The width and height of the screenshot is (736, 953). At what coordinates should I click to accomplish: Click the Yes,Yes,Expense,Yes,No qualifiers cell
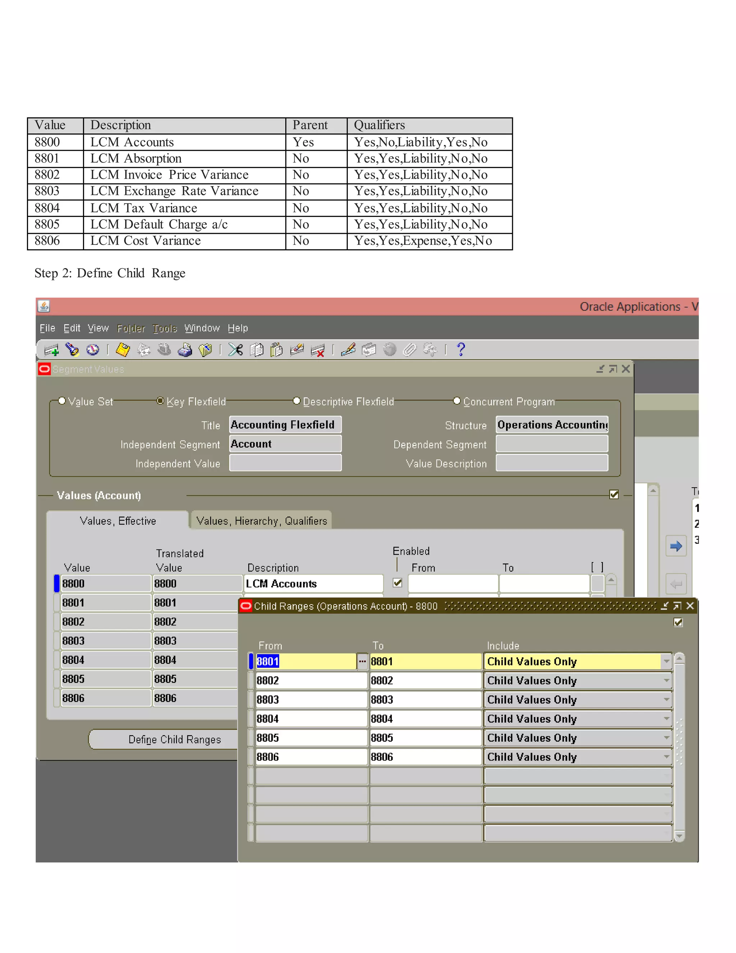[429, 241]
